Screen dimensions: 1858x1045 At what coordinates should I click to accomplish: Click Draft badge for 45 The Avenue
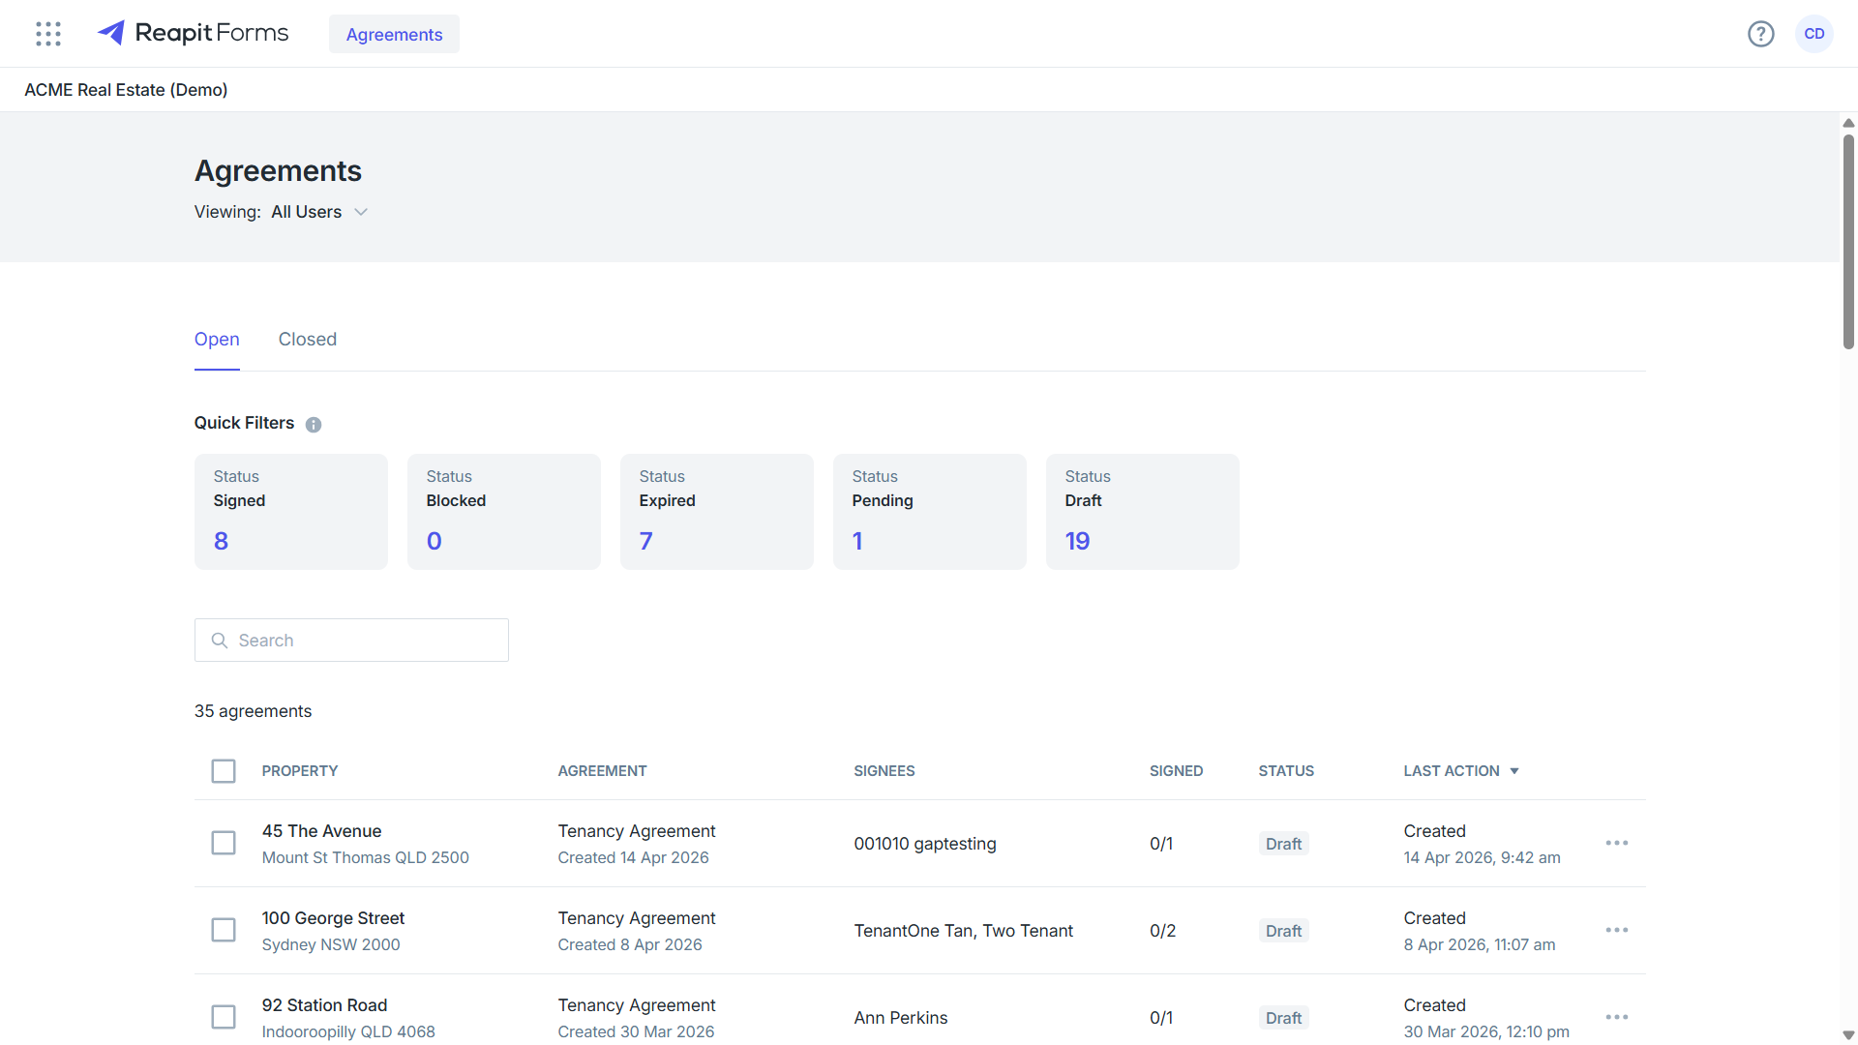pos(1283,844)
